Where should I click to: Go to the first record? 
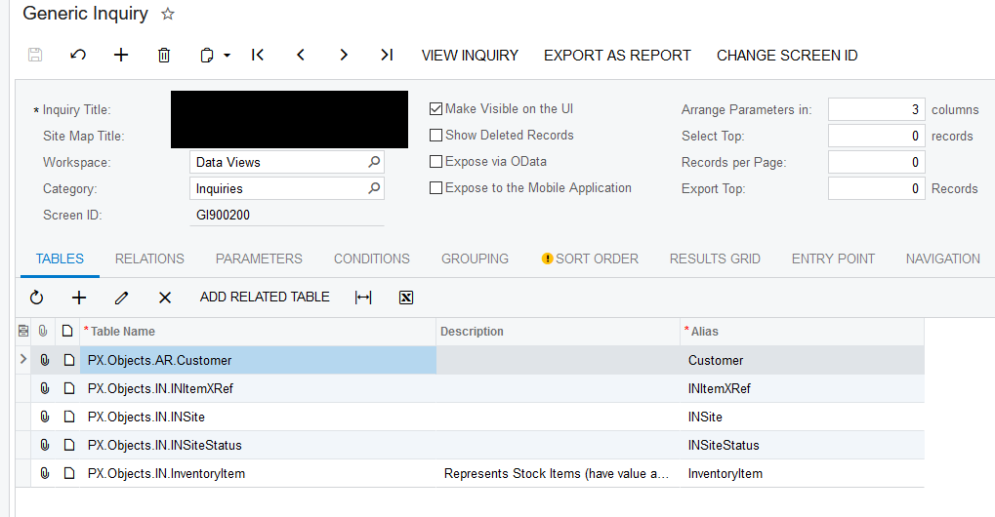click(257, 56)
